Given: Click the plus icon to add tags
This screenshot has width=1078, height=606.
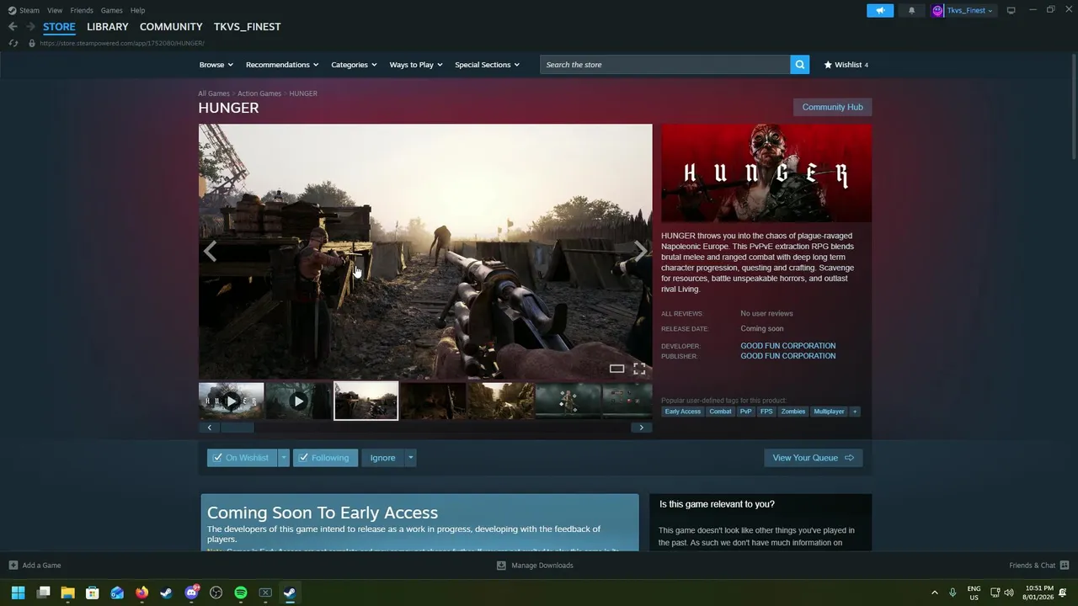Looking at the screenshot, I should tap(854, 412).
